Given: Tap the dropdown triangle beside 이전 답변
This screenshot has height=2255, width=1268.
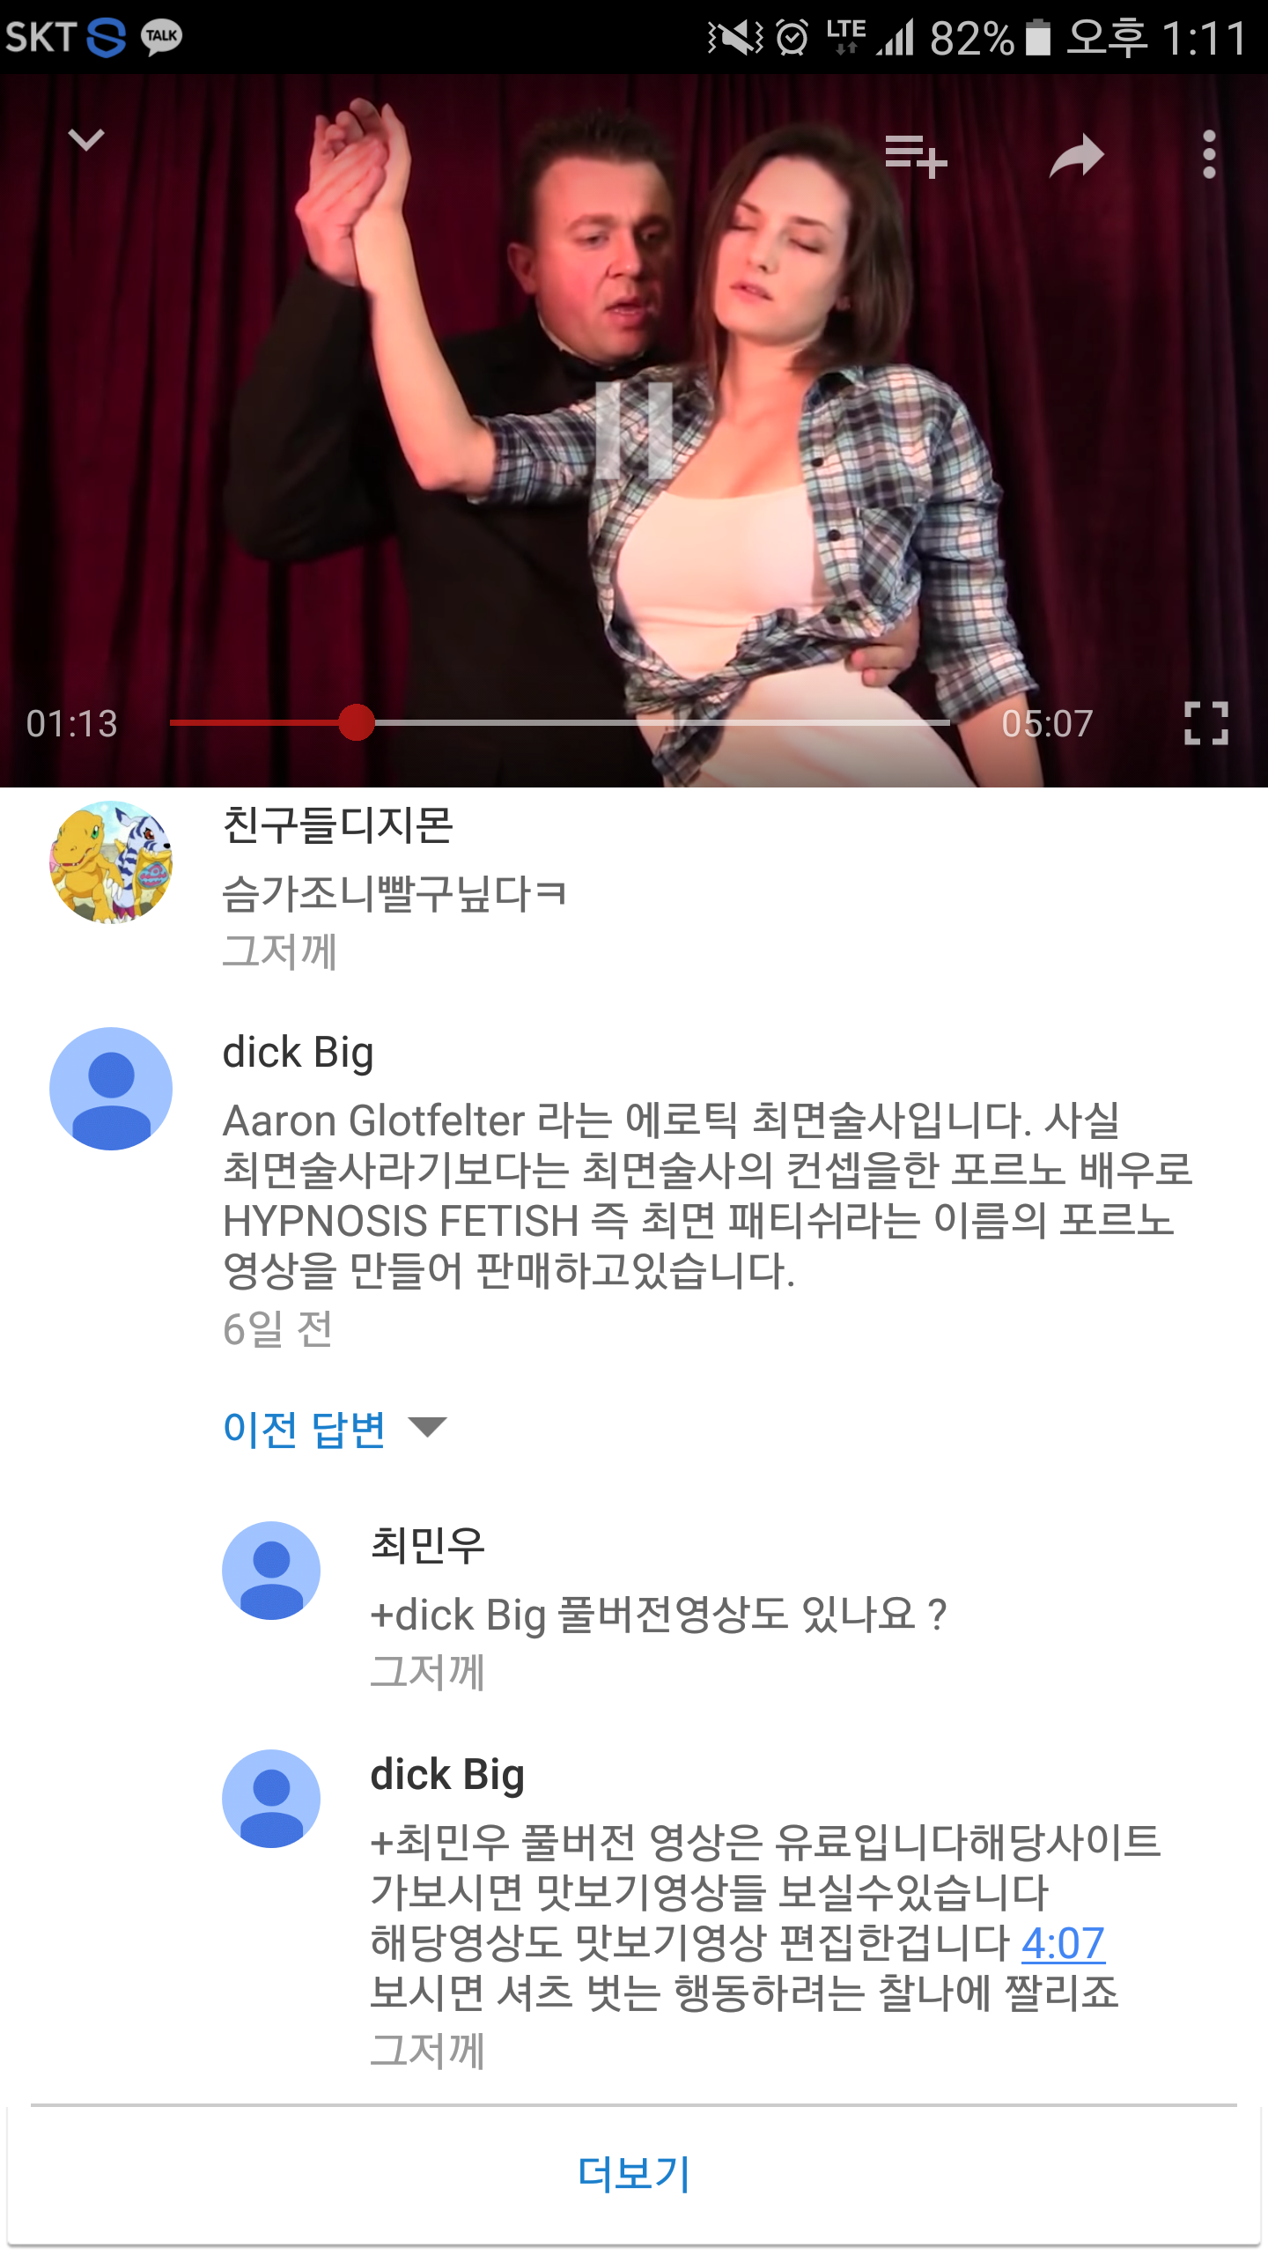Looking at the screenshot, I should tap(428, 1427).
